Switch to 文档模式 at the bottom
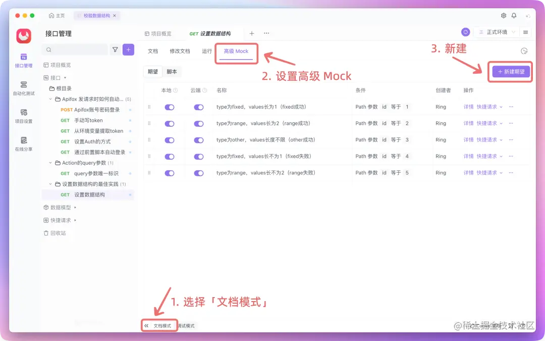Screen dimensions: 545x341 point(161,325)
